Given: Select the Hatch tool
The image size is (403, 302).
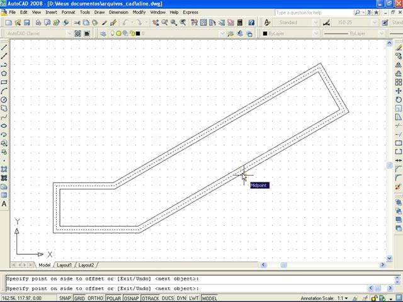Looking at the screenshot, I should click(x=4, y=169).
